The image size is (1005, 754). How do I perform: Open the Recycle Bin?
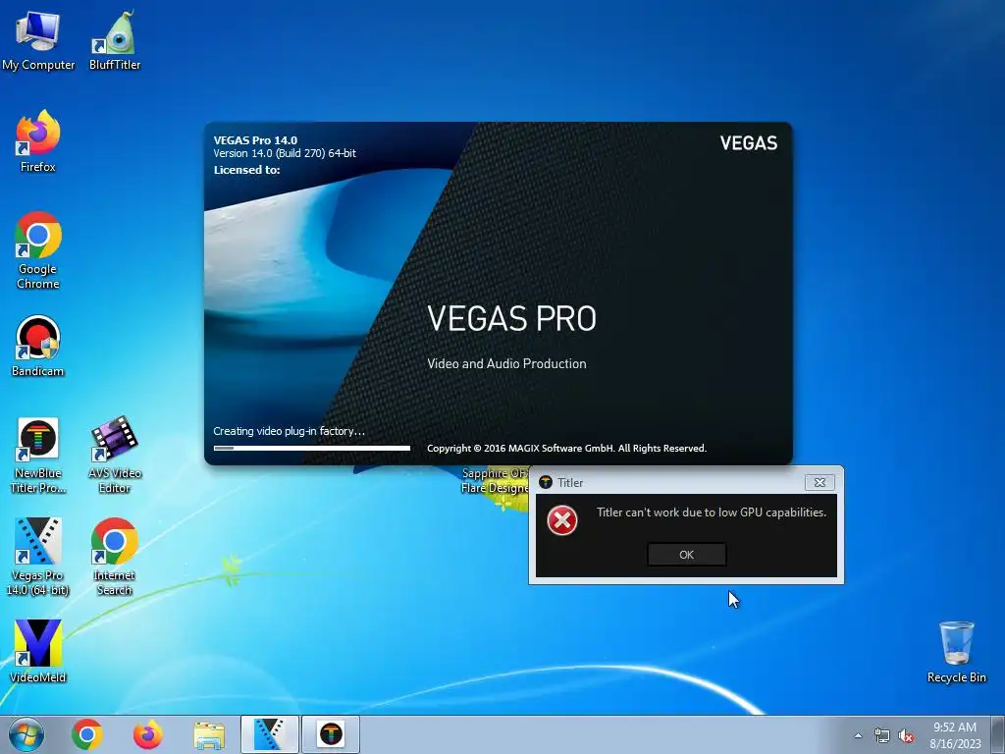coord(956,652)
